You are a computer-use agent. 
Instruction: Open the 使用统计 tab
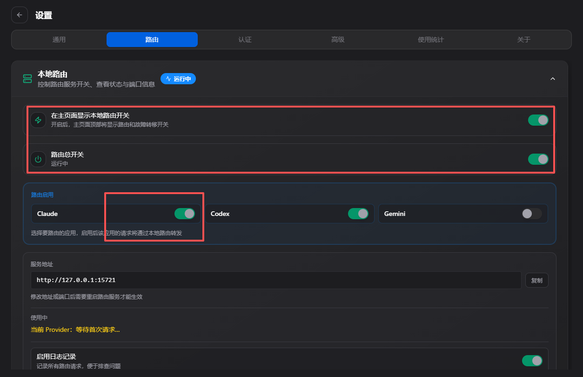click(x=431, y=40)
